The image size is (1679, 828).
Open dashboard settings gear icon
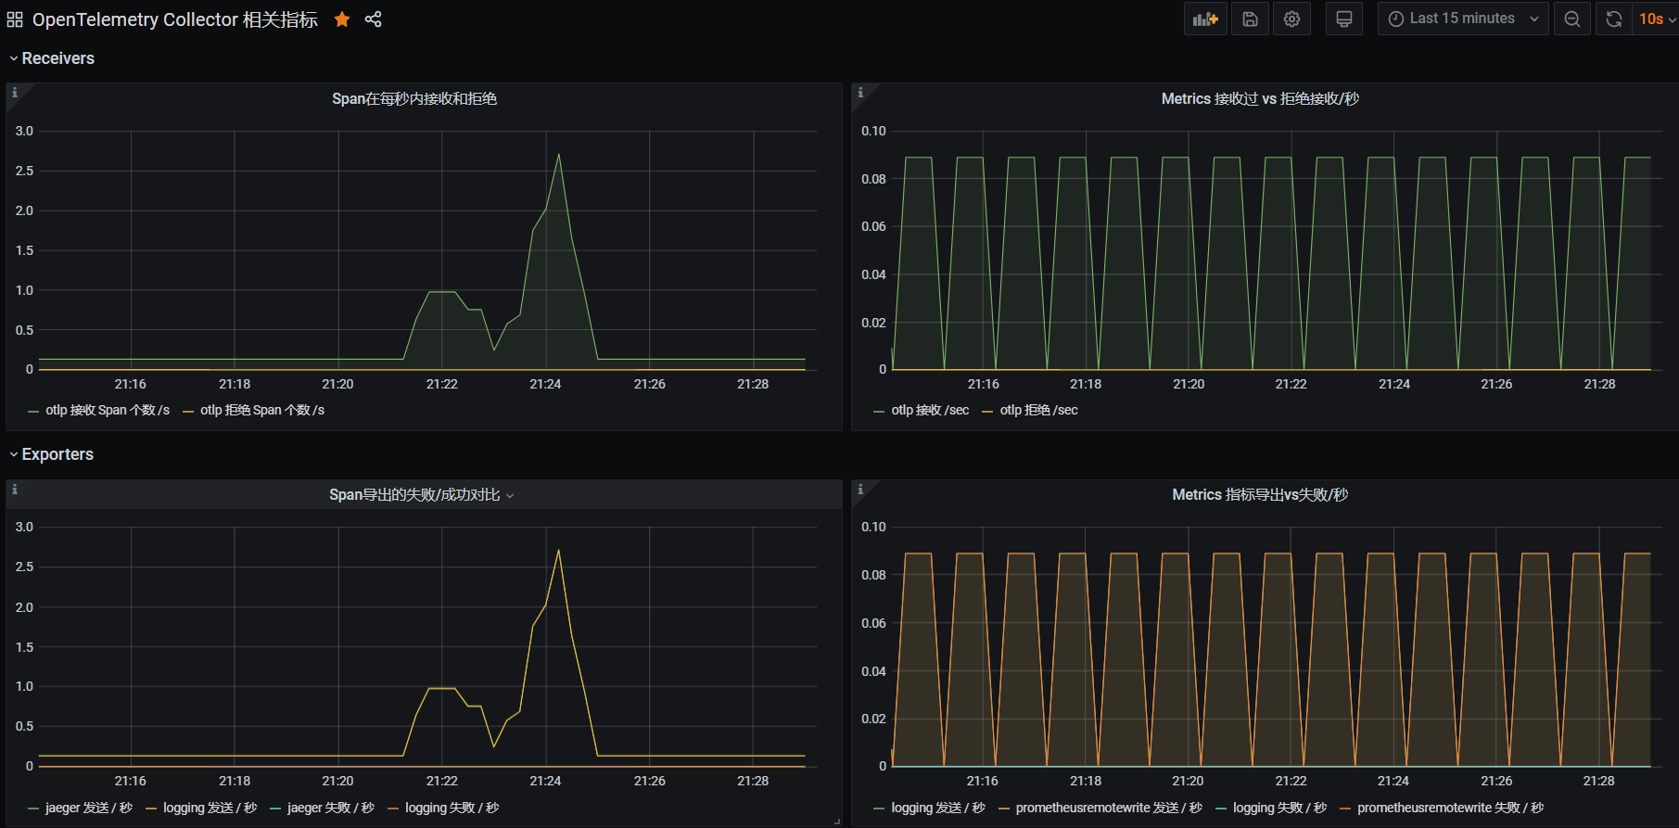pyautogui.click(x=1291, y=19)
